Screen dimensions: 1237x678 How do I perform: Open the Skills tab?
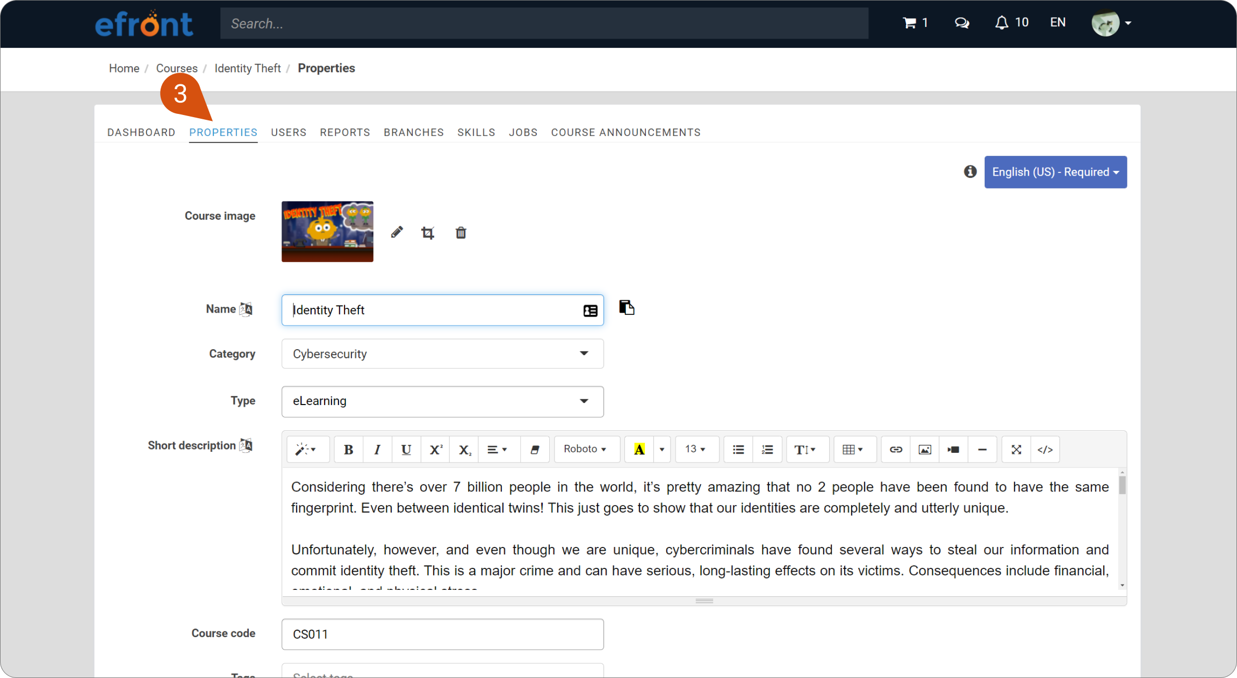tap(476, 132)
